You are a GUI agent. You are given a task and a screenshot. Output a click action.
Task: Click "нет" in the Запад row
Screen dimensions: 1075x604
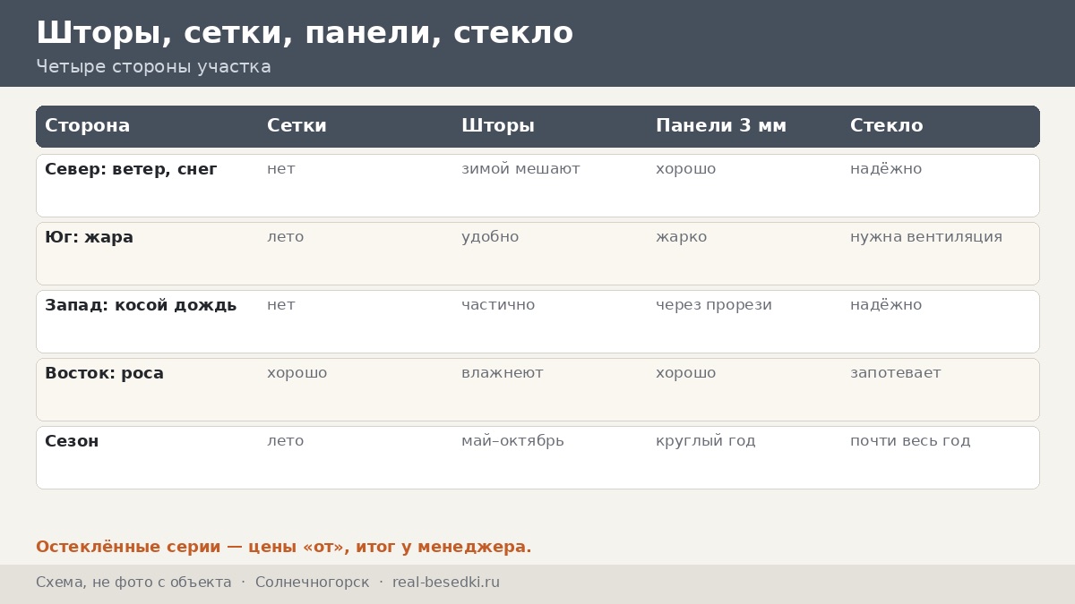point(281,305)
